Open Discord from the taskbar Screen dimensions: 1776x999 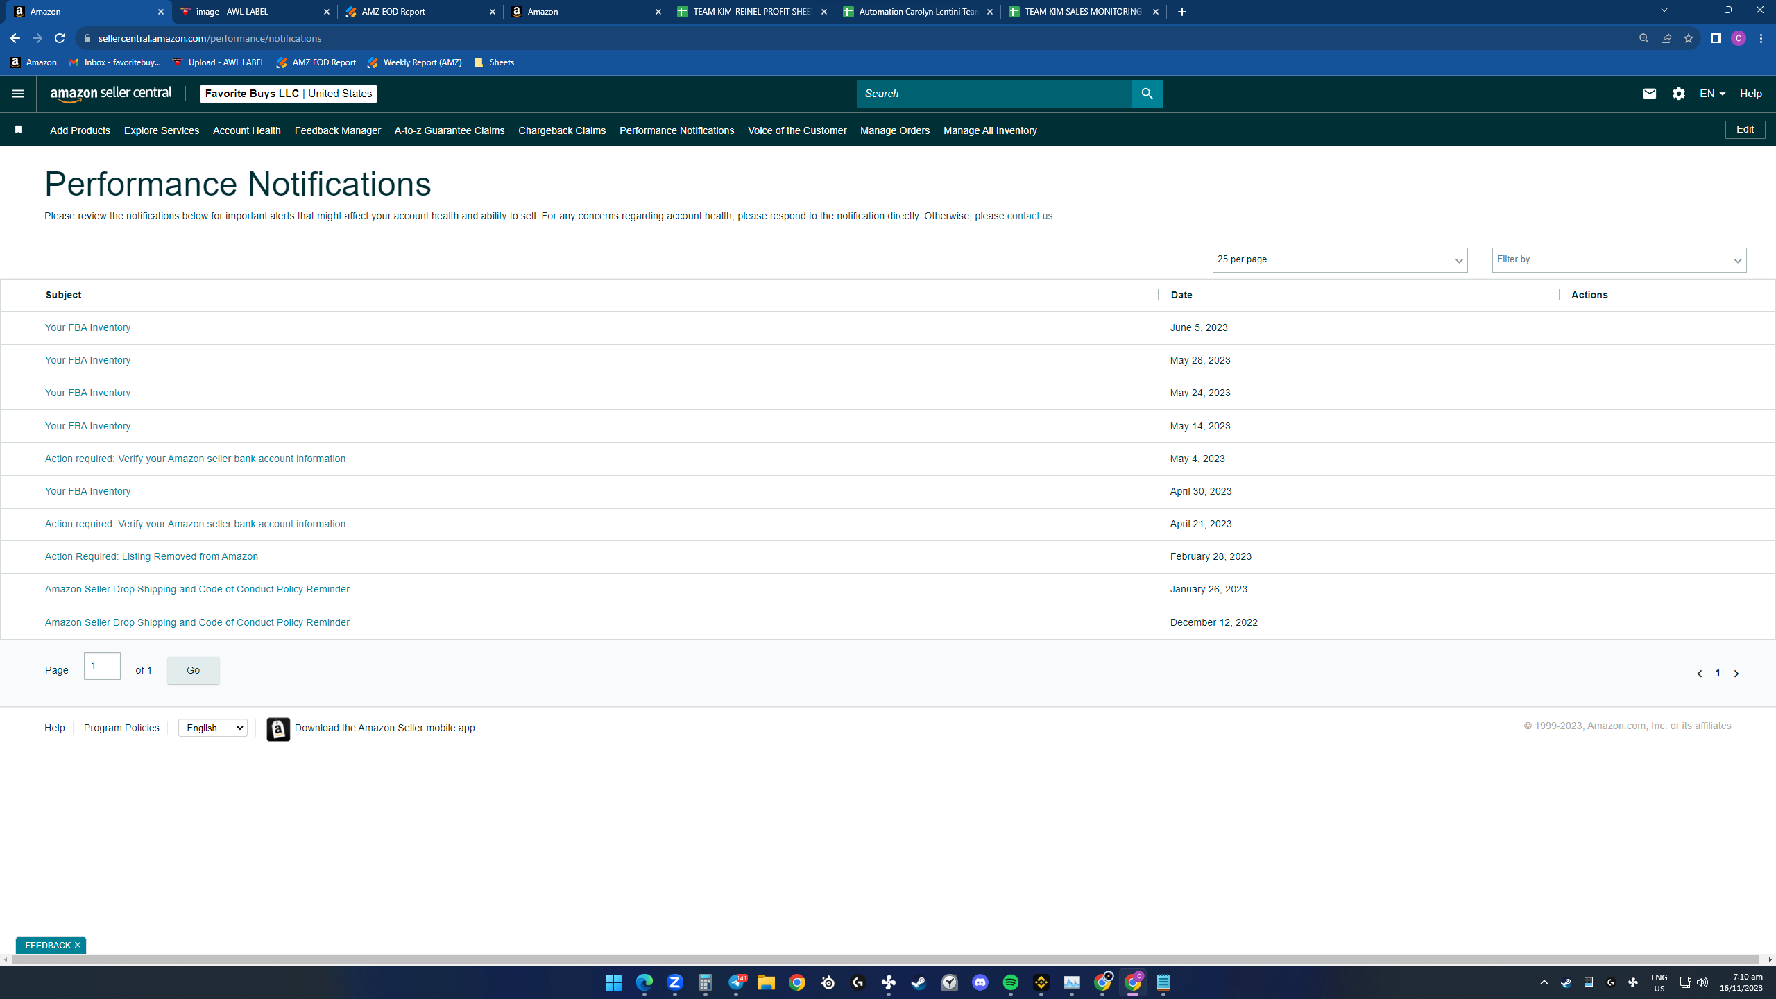pyautogui.click(x=980, y=982)
